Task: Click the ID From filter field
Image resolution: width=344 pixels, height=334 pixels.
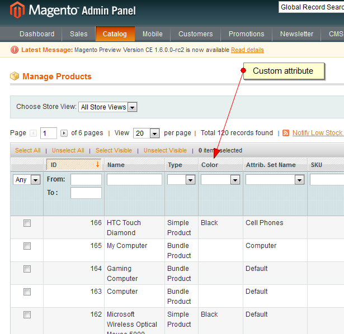Action: (x=86, y=179)
